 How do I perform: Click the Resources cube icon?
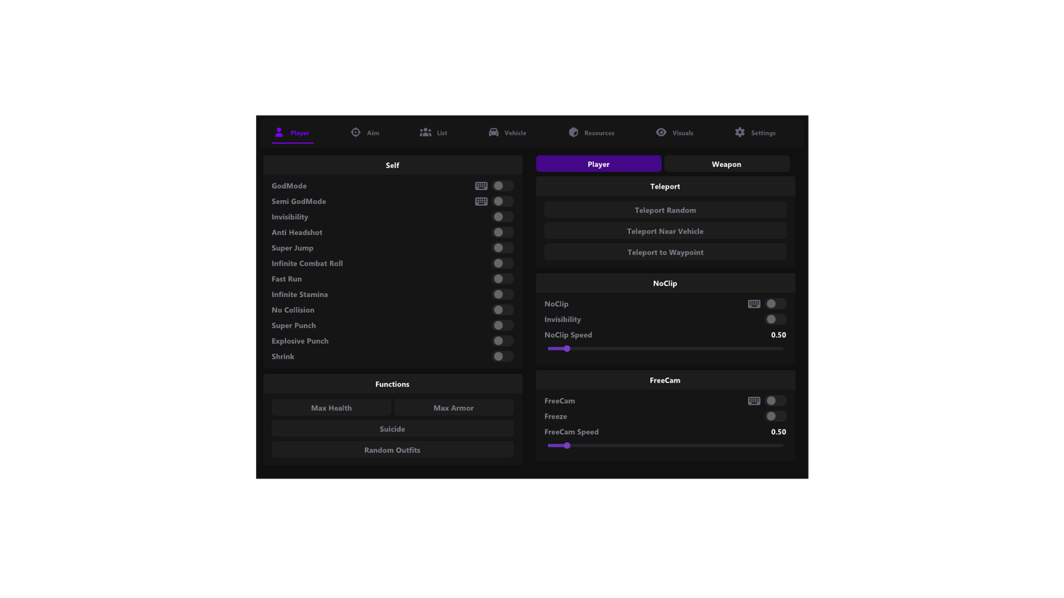(x=573, y=133)
